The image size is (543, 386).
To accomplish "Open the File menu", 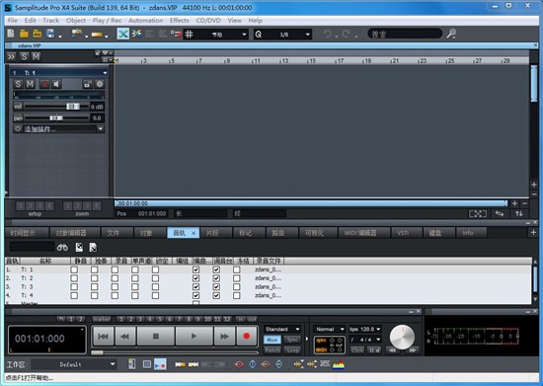I will pos(13,20).
